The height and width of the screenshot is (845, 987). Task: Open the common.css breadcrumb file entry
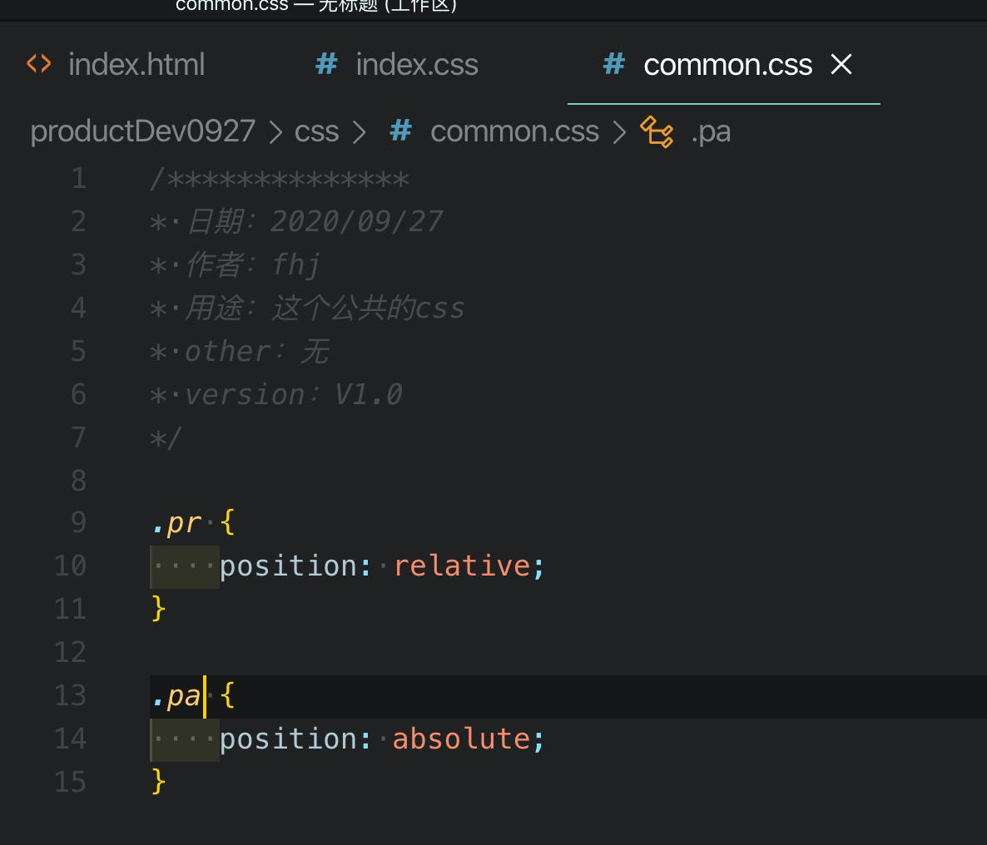click(x=514, y=131)
